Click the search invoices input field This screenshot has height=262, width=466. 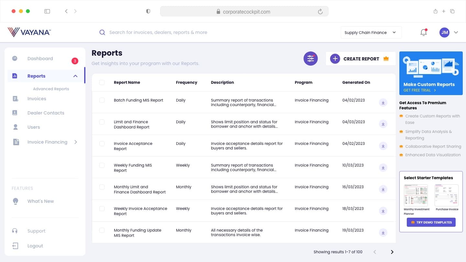click(x=158, y=32)
